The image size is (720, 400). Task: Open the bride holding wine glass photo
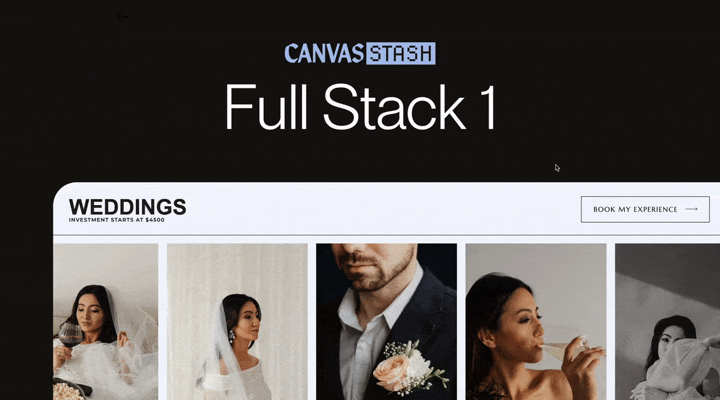pyautogui.click(x=106, y=322)
